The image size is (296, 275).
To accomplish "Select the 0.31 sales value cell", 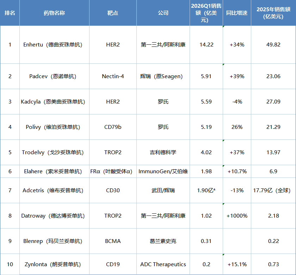I will [x=206, y=241].
